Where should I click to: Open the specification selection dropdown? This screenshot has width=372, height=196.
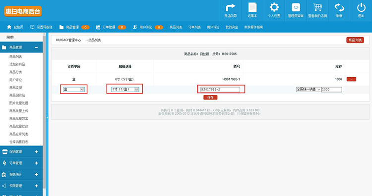coord(125,89)
